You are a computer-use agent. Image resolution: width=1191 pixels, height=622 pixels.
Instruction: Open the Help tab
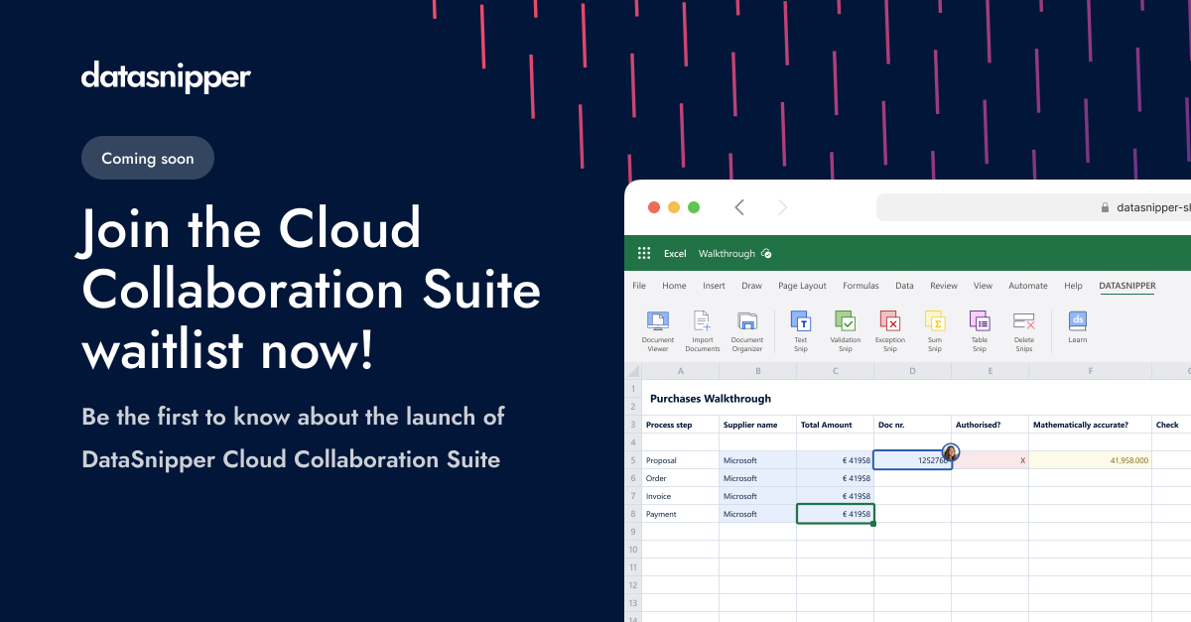pos(1073,286)
